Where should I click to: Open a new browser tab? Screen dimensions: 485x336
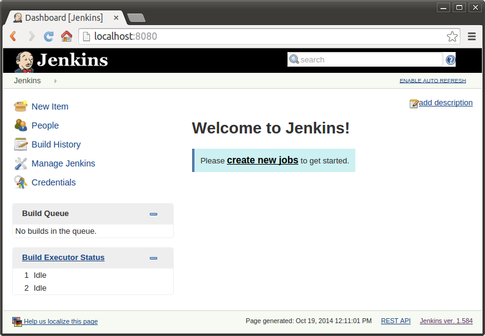coord(136,18)
